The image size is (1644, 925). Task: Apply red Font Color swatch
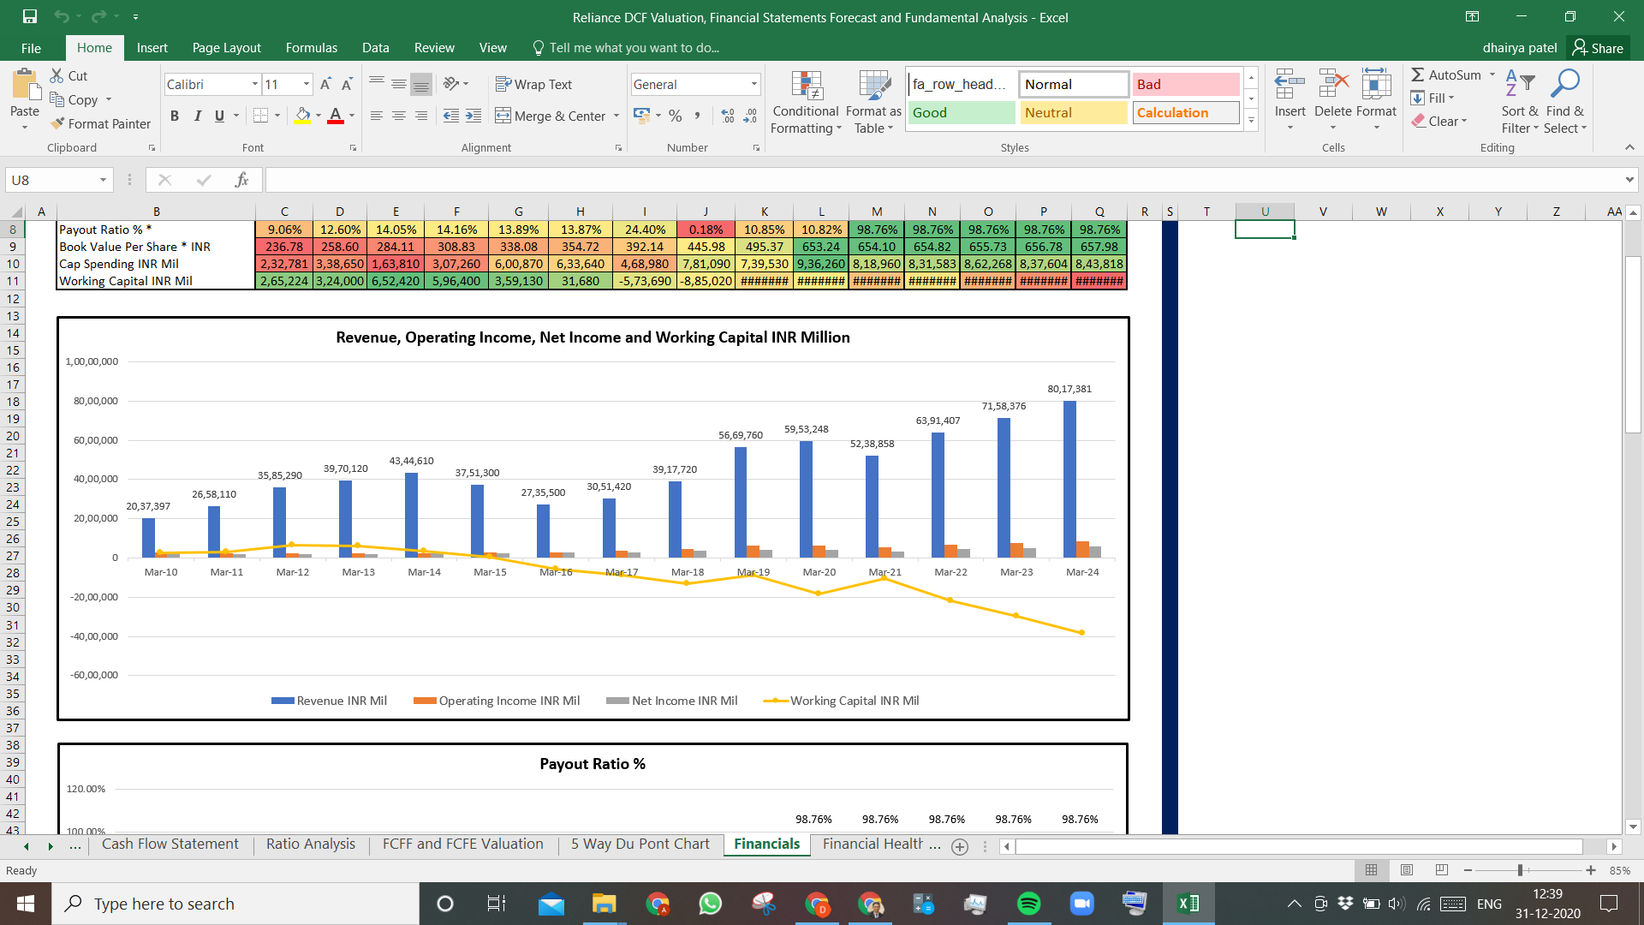coord(336,116)
